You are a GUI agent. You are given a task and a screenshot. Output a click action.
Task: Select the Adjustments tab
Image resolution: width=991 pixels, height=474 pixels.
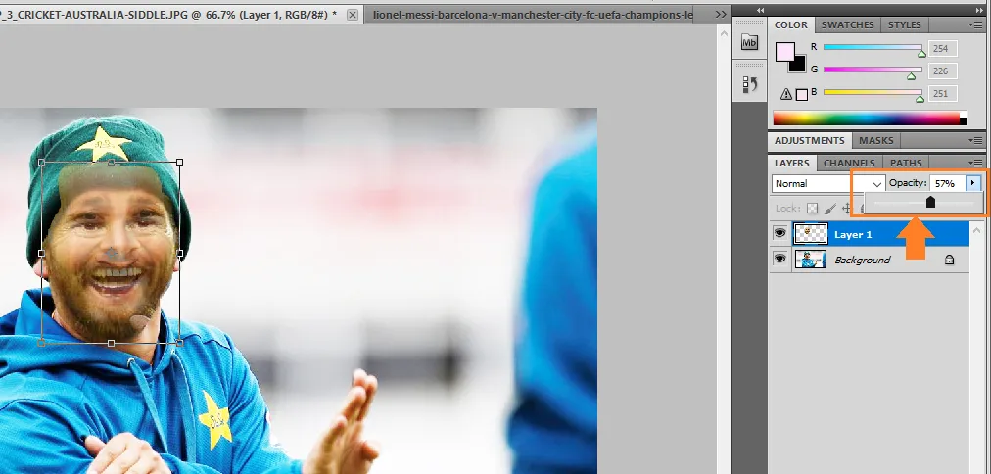coord(810,140)
